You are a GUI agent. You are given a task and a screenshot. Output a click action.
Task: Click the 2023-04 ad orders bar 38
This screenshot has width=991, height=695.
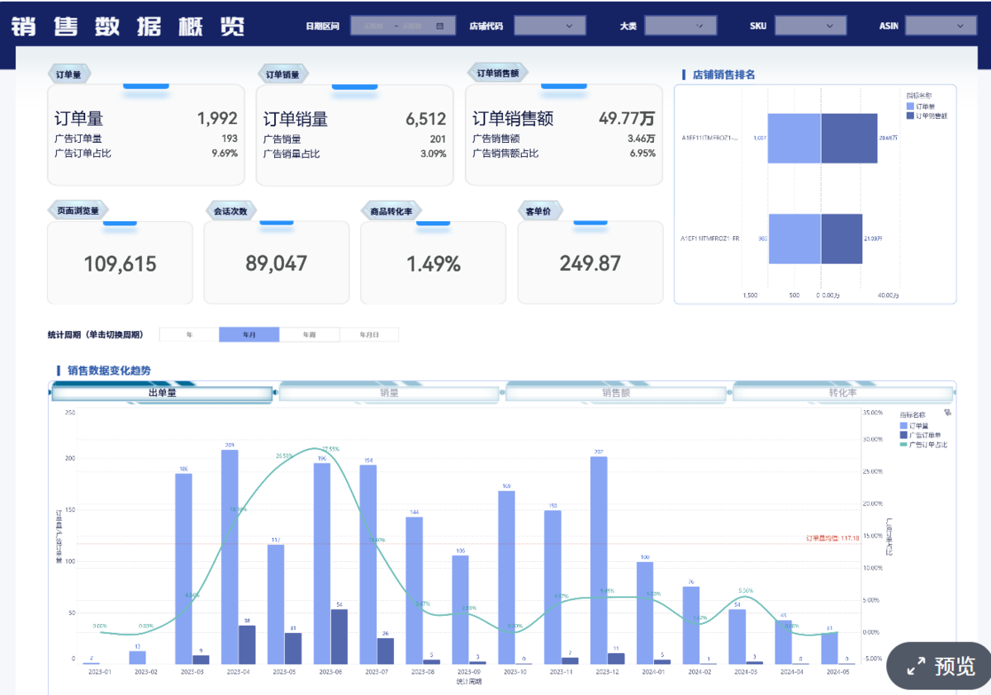247,645
